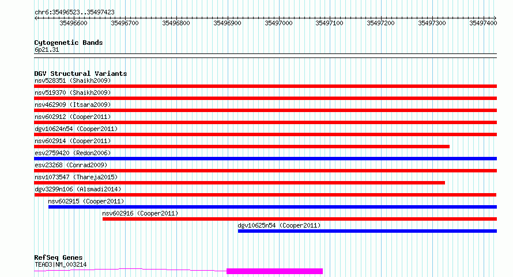Click the blue bar under esv2759420

coord(265,159)
